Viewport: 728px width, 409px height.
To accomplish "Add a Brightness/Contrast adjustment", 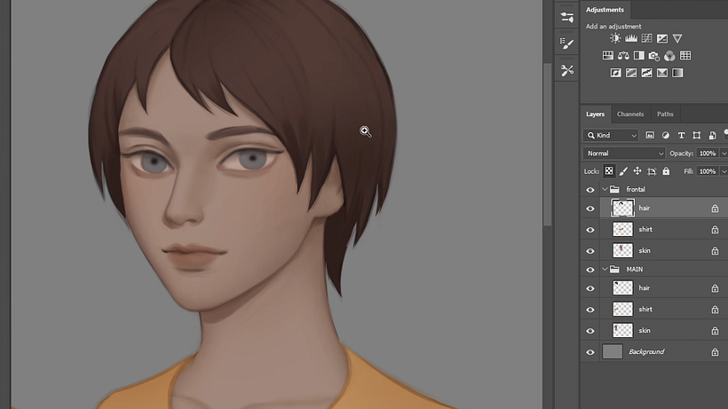I will (615, 38).
